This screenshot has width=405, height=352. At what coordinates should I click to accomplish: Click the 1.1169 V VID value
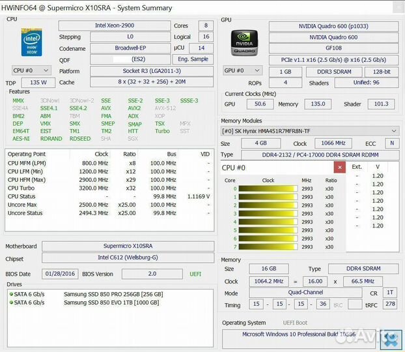pyautogui.click(x=199, y=197)
